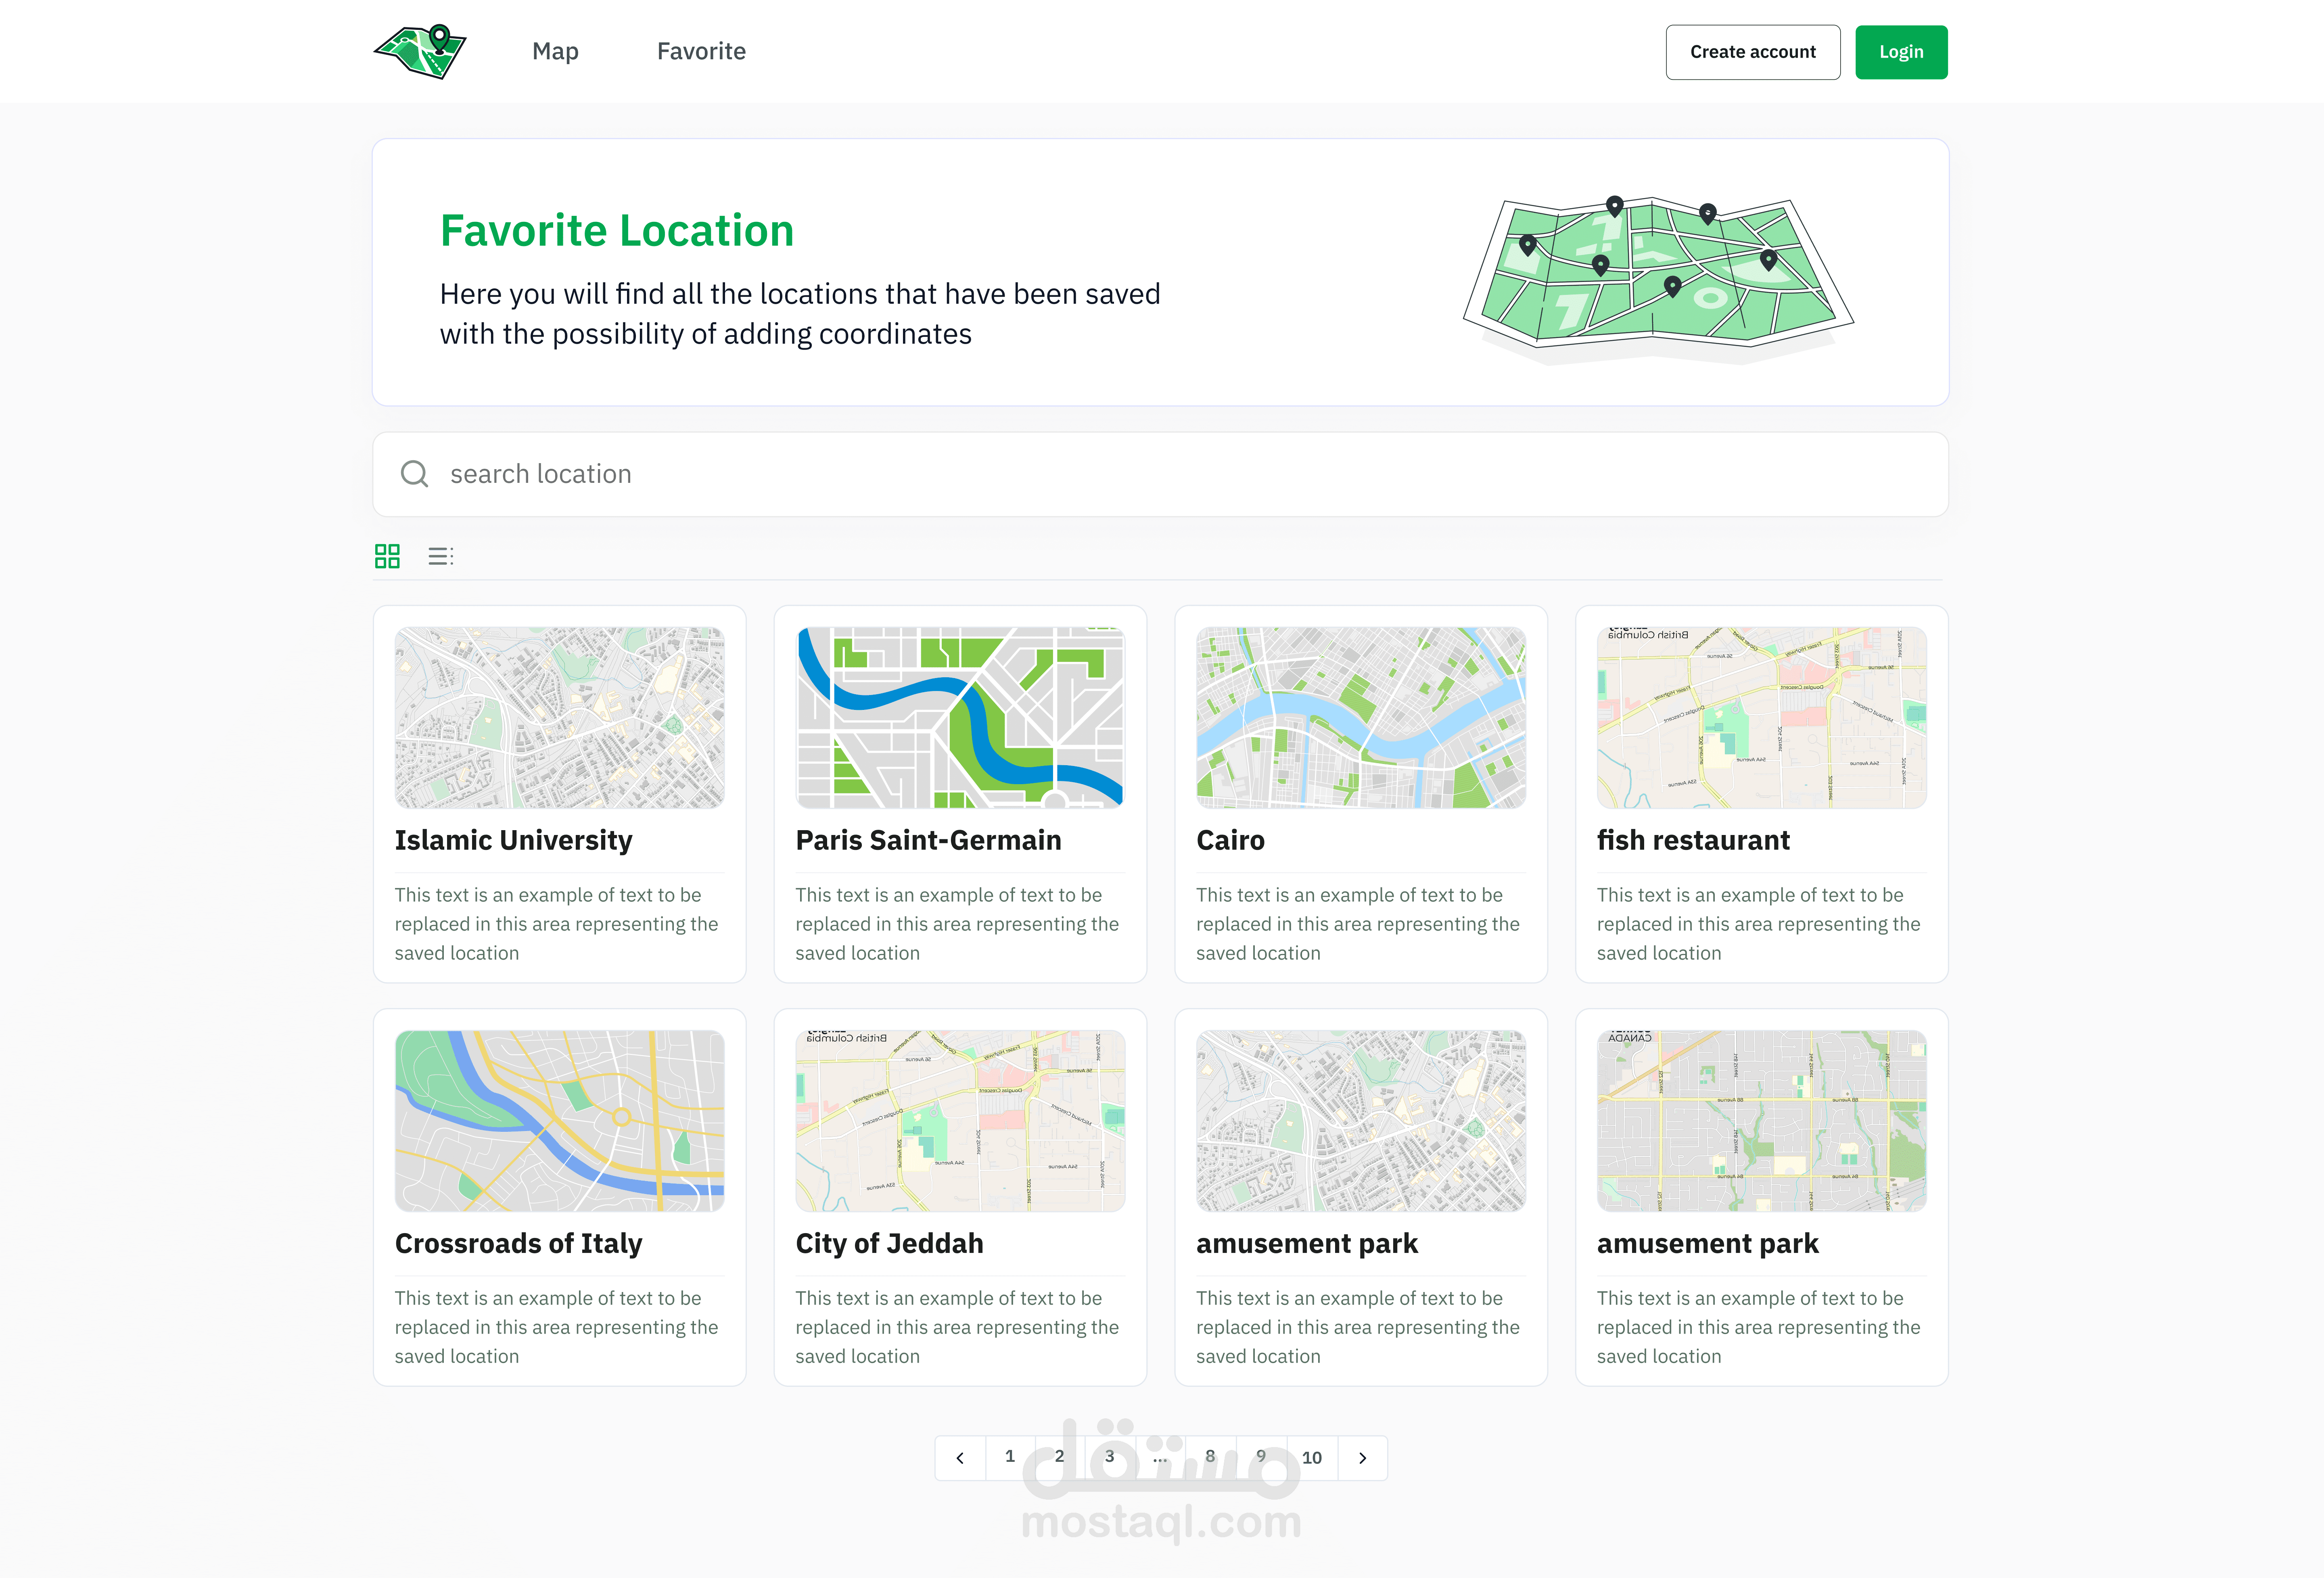Open Crossroads of Italy map image
The image size is (2324, 1578).
click(x=559, y=1120)
